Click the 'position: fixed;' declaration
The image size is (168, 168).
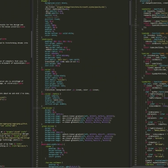coord(53,19)
